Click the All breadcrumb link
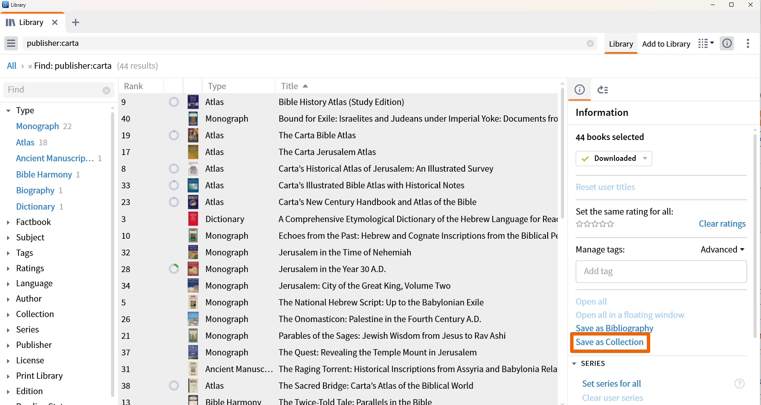Image resolution: width=761 pixels, height=405 pixels. (x=12, y=66)
